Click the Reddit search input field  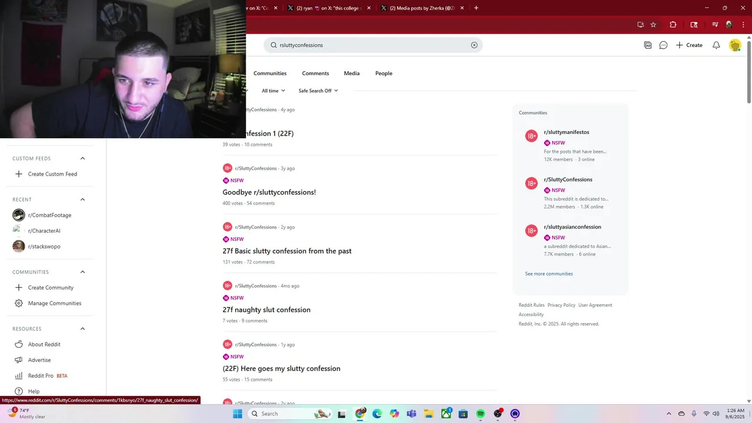point(373,45)
